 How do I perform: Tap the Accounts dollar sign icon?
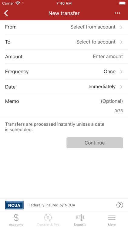16,218
